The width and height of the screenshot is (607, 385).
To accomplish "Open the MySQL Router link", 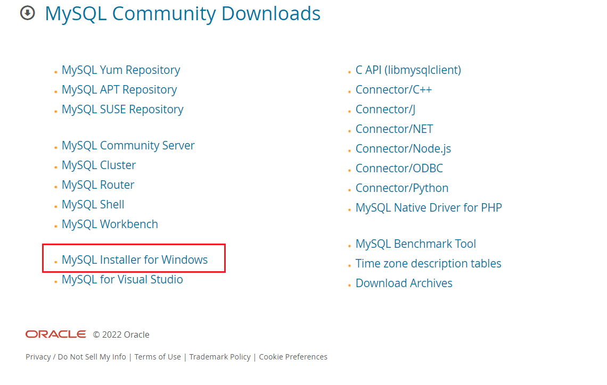I will click(x=98, y=185).
